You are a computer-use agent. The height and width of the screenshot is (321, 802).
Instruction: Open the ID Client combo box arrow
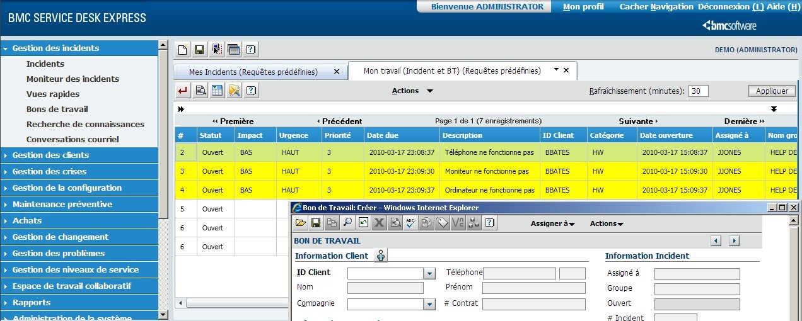(x=429, y=273)
